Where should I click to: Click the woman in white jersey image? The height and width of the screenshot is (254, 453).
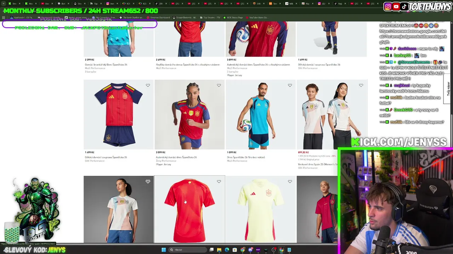(119, 210)
